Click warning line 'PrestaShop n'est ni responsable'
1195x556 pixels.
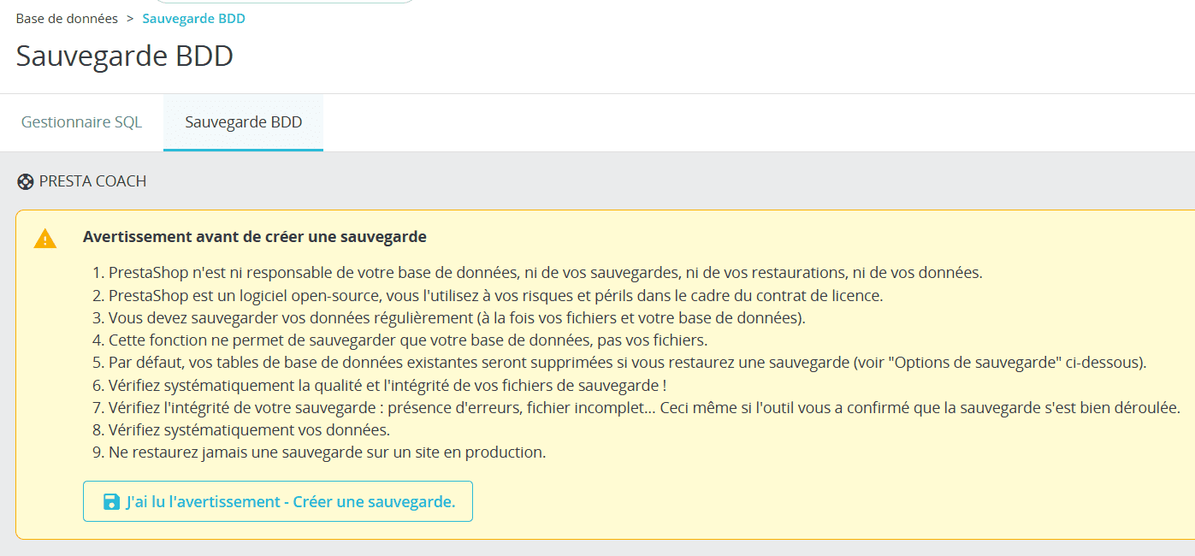pyautogui.click(x=546, y=273)
